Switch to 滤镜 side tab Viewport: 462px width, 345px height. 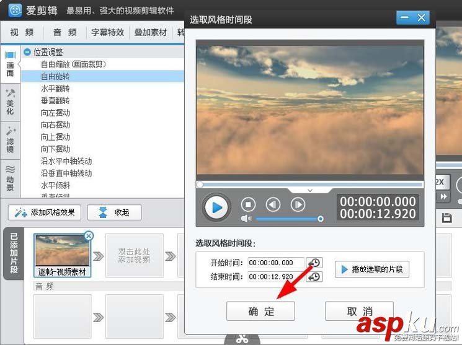point(10,140)
